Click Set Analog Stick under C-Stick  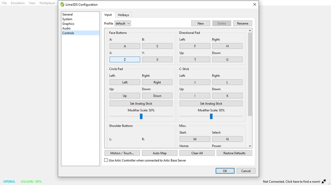(x=211, y=103)
